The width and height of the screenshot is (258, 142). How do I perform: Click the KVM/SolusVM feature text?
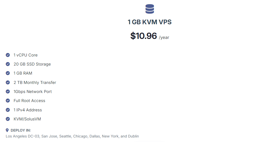click(27, 119)
